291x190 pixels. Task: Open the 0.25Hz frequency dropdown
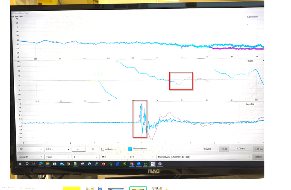tap(58, 149)
